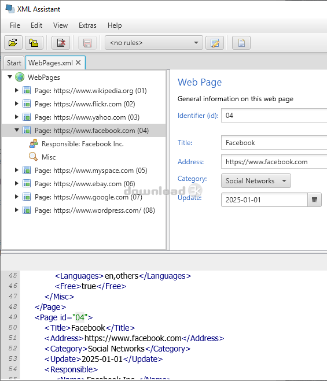The height and width of the screenshot is (381, 327).
Task: Switch to the Start tab
Action: [x=14, y=63]
